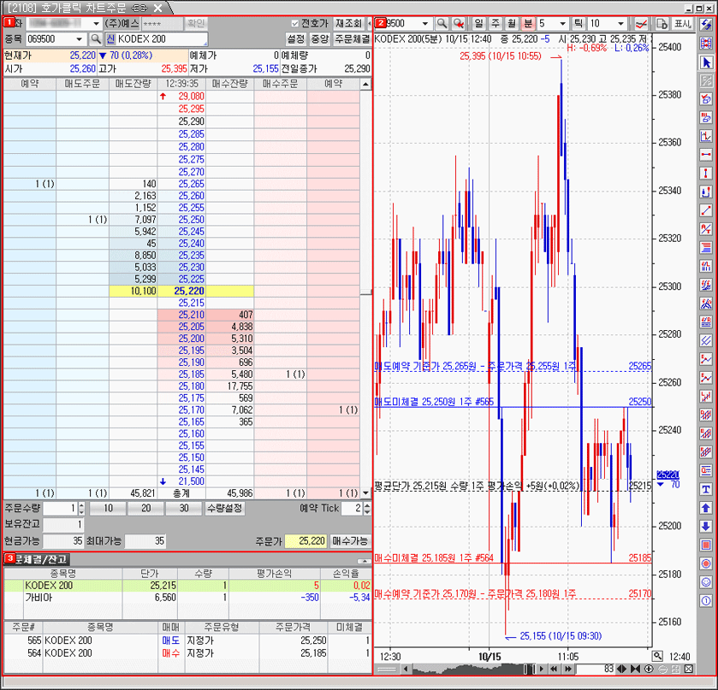
Task: Click the 주문가 price field 25,220
Action: tap(306, 540)
